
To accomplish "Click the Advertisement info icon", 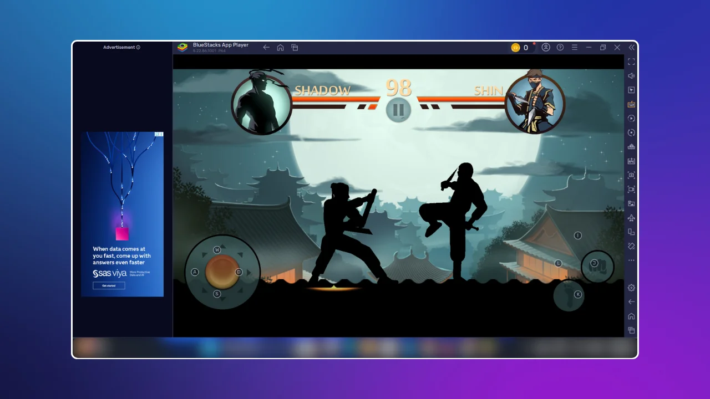I will (x=138, y=48).
